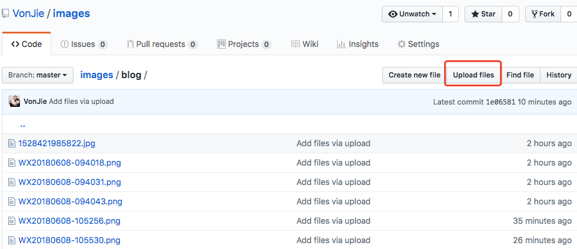Switch to the Code tab
Viewport: 577px width, 249px height.
[x=26, y=44]
